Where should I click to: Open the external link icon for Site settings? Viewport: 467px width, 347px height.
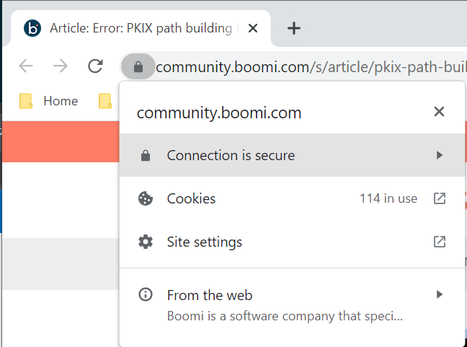tap(439, 242)
